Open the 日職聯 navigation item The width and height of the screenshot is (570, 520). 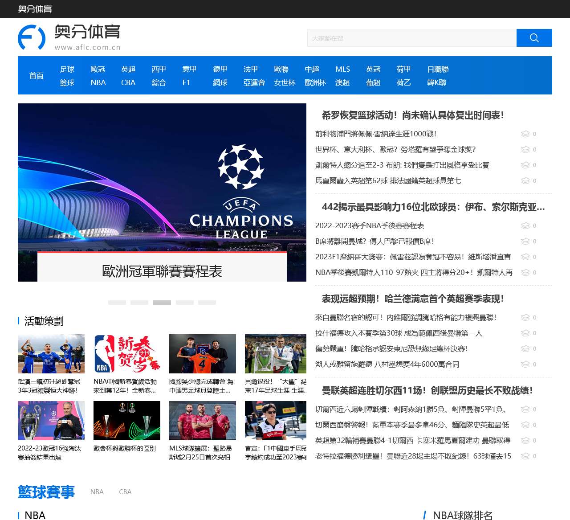[x=438, y=69]
